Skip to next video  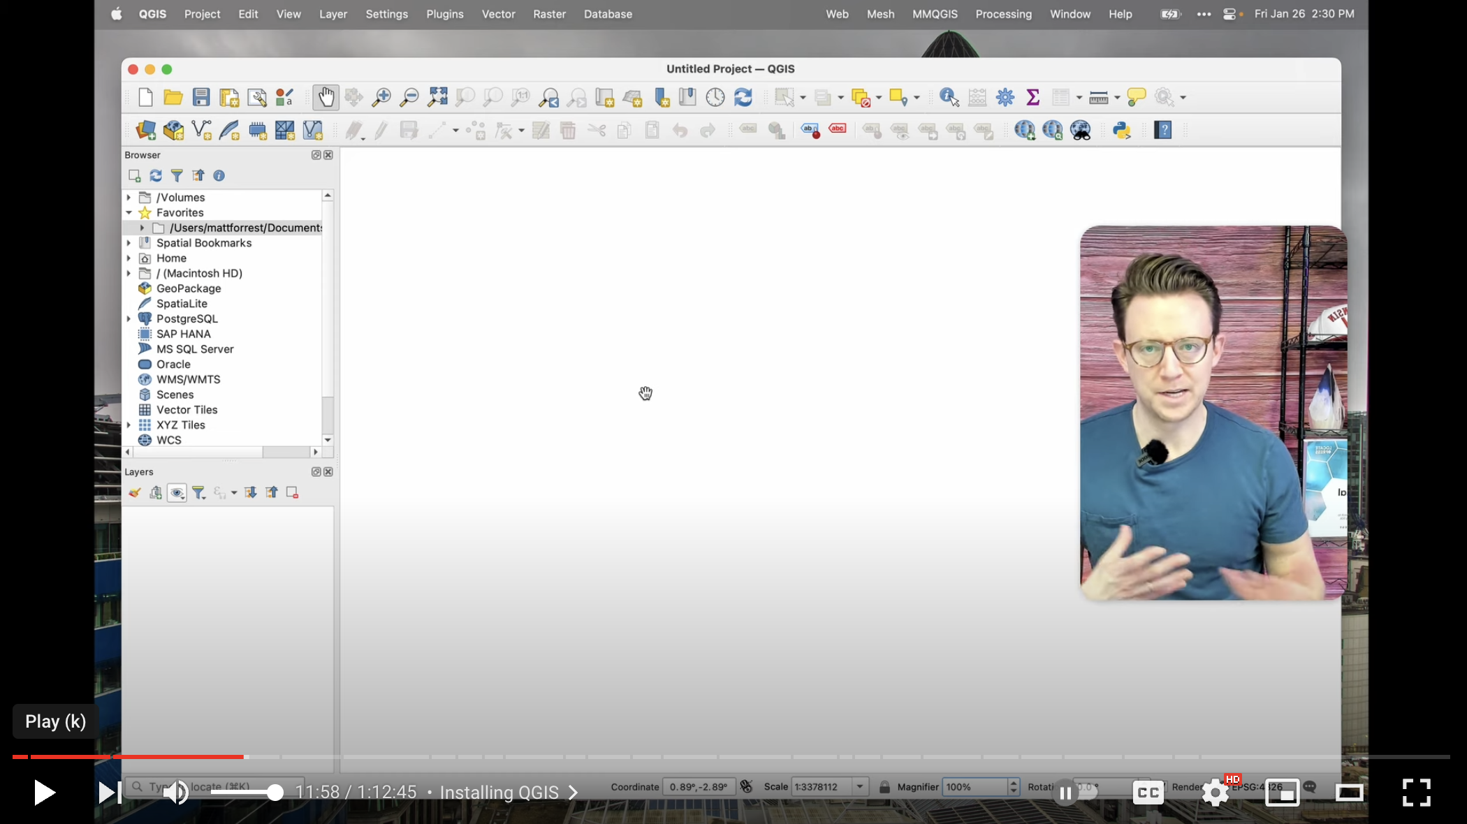click(109, 793)
